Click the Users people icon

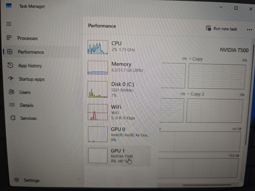pyautogui.click(x=11, y=92)
